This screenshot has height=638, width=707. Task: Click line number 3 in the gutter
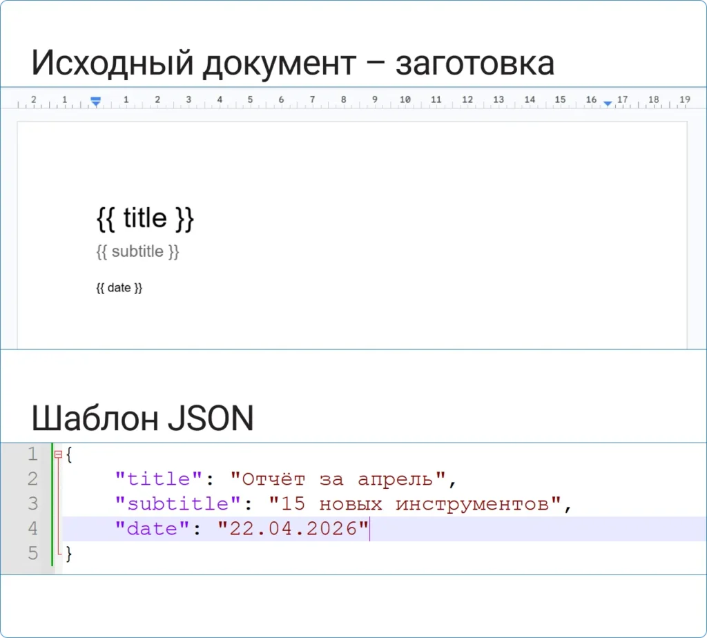[x=32, y=503]
